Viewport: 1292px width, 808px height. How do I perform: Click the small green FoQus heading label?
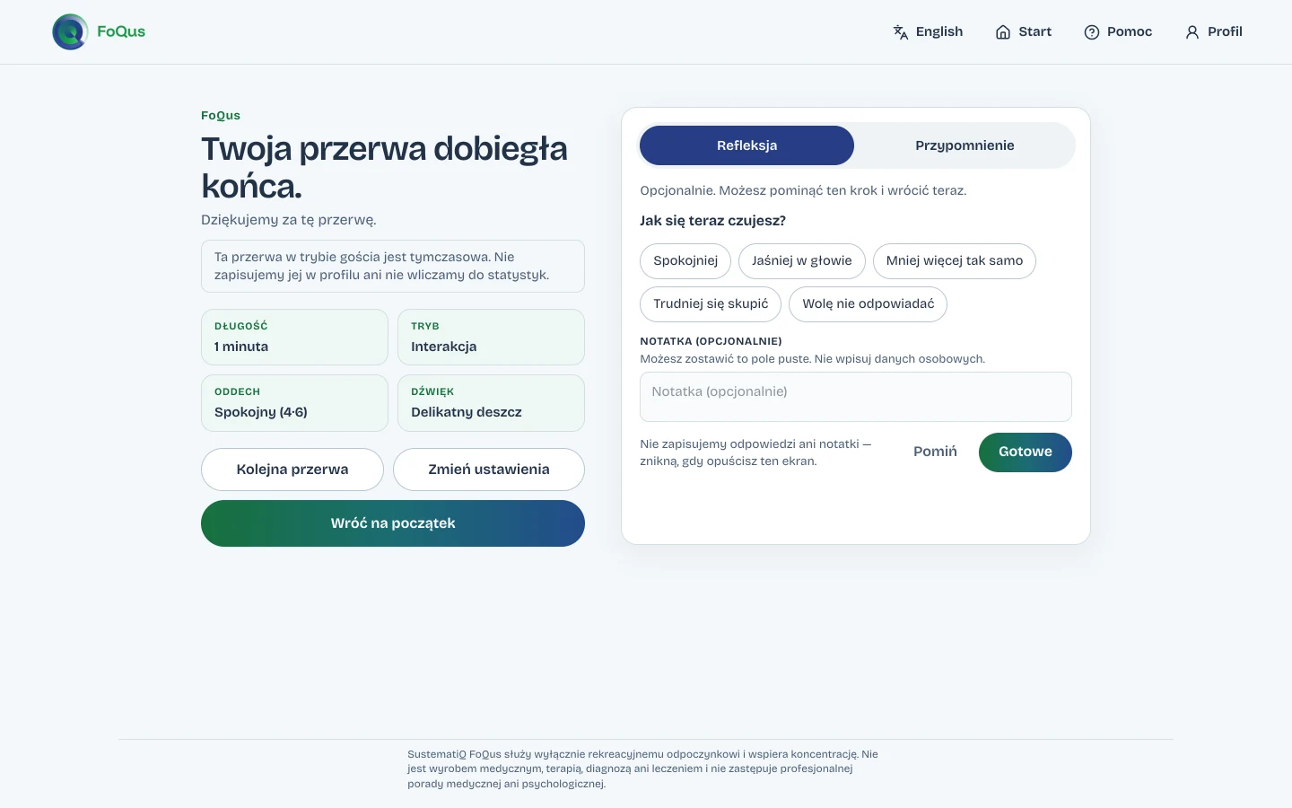point(221,116)
